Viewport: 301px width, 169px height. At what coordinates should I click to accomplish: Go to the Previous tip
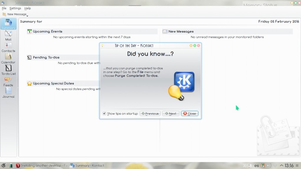[x=150, y=114]
